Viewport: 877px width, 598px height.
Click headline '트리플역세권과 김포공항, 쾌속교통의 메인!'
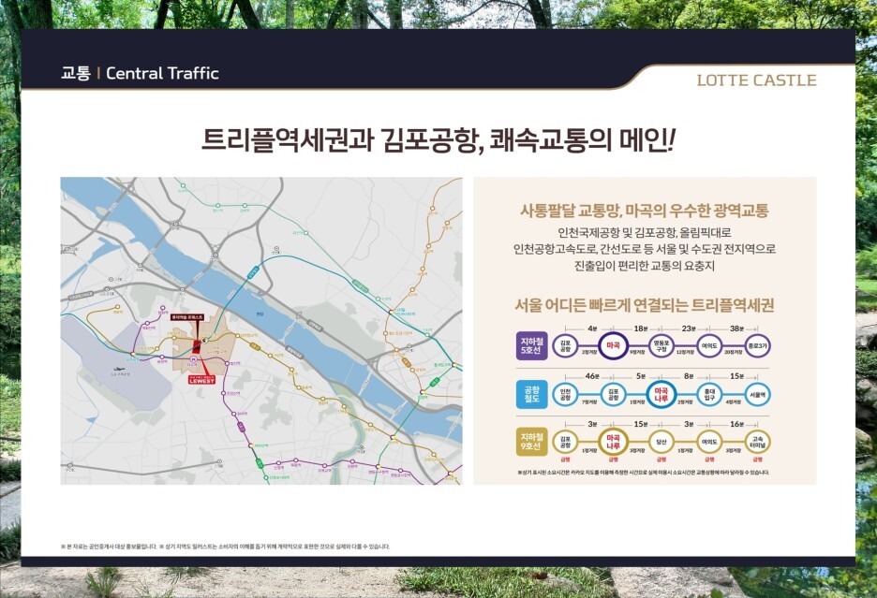(x=438, y=140)
